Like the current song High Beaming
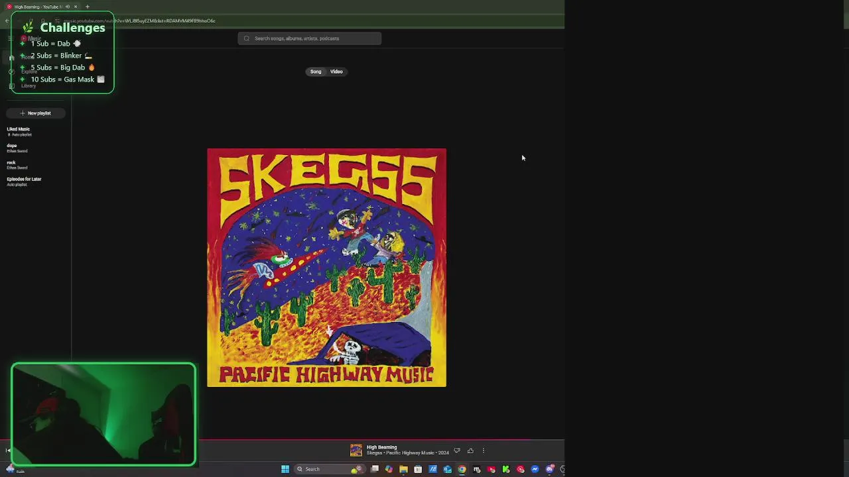849x477 pixels. pyautogui.click(x=470, y=450)
